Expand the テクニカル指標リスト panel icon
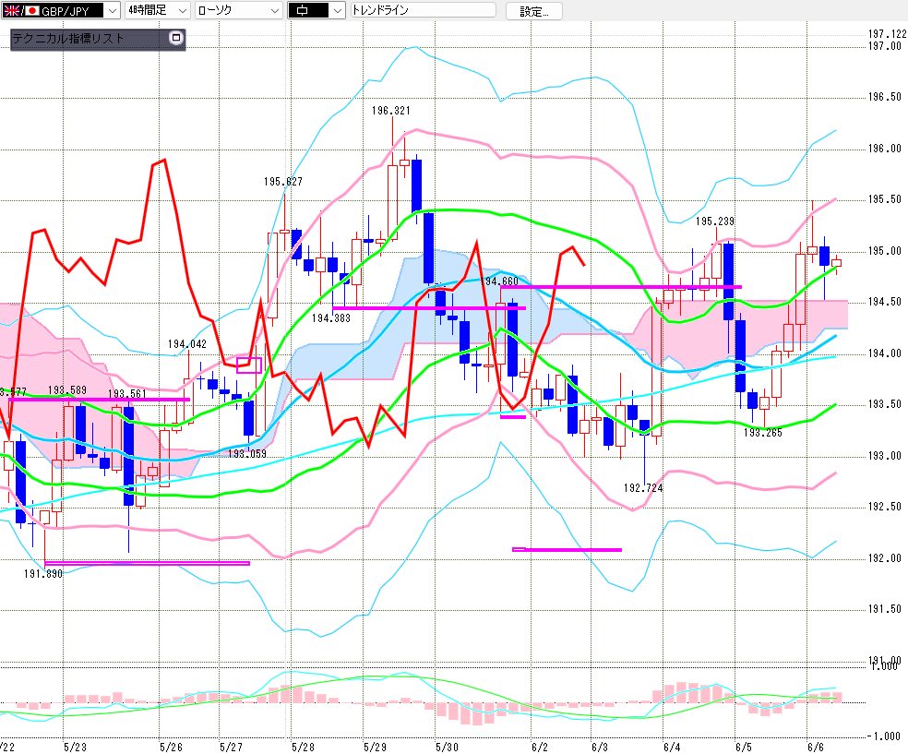 coord(176,38)
